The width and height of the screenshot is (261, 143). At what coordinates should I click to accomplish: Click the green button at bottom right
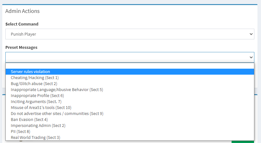pos(243,142)
